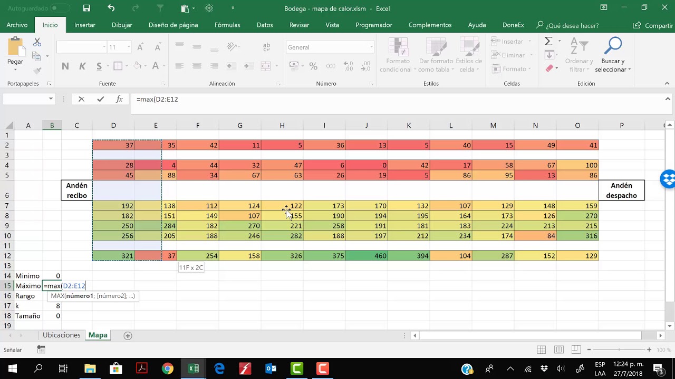The image size is (675, 379).
Task: Click the macro recording icon in status bar
Action: pyautogui.click(x=41, y=350)
